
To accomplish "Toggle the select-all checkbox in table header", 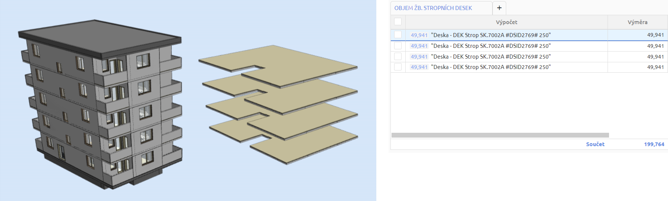I will (x=398, y=22).
